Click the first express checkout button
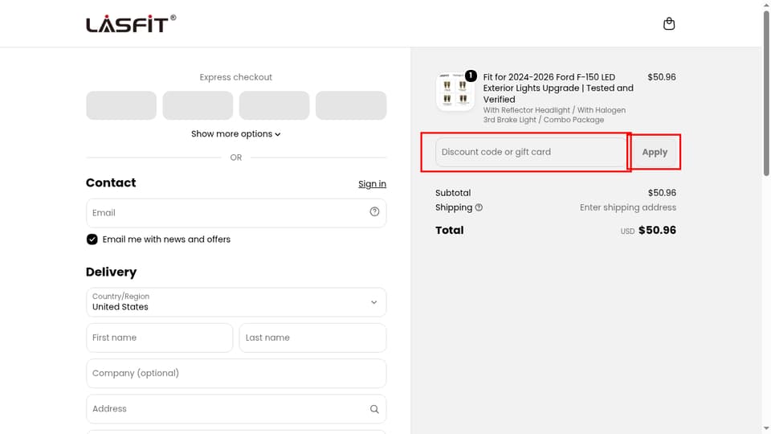This screenshot has height=434, width=771. [121, 105]
